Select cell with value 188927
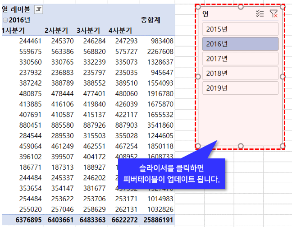Screen dimensions: 292x227 tap(95, 167)
